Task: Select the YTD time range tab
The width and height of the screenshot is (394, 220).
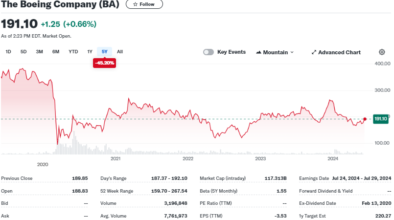Action: pyautogui.click(x=73, y=52)
